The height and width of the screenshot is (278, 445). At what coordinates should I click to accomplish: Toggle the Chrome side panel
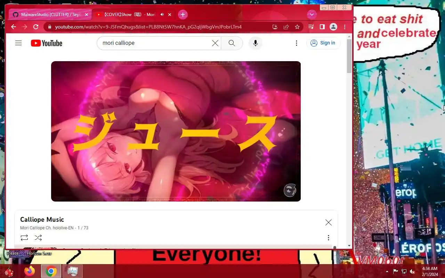(322, 27)
